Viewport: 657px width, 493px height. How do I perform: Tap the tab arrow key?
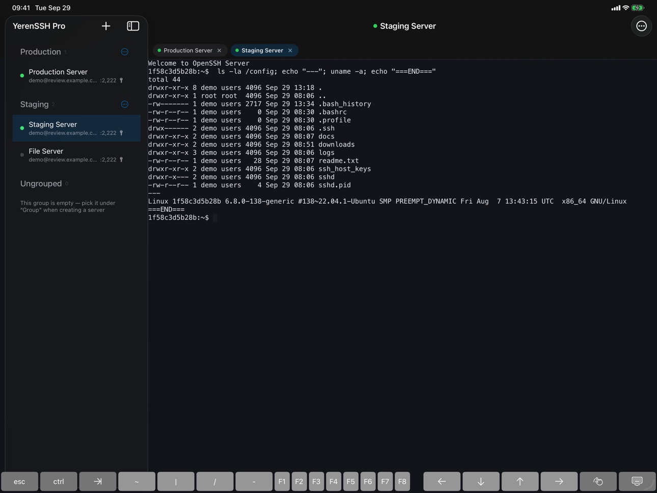(x=98, y=481)
